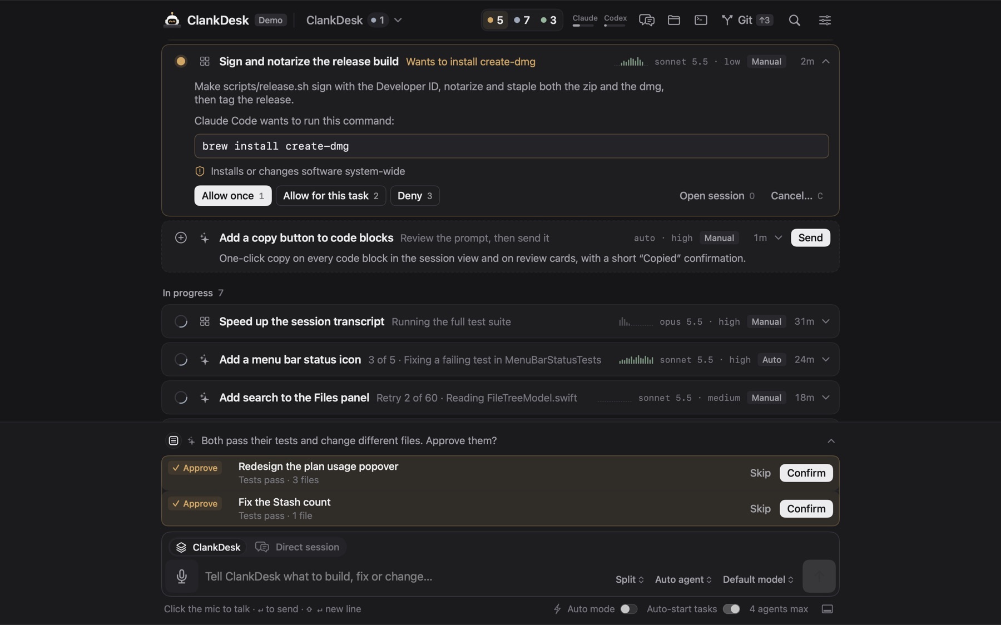This screenshot has width=1001, height=625.
Task: Click Allow for this task button
Action: 331,196
